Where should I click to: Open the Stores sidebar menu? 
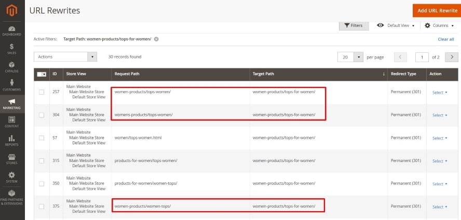(x=12, y=159)
